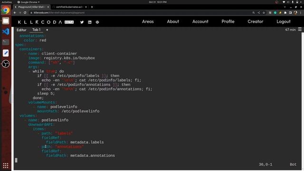This screenshot has height=171, width=304.
Task: Click the 47 min remaining timer
Action: tap(290, 29)
